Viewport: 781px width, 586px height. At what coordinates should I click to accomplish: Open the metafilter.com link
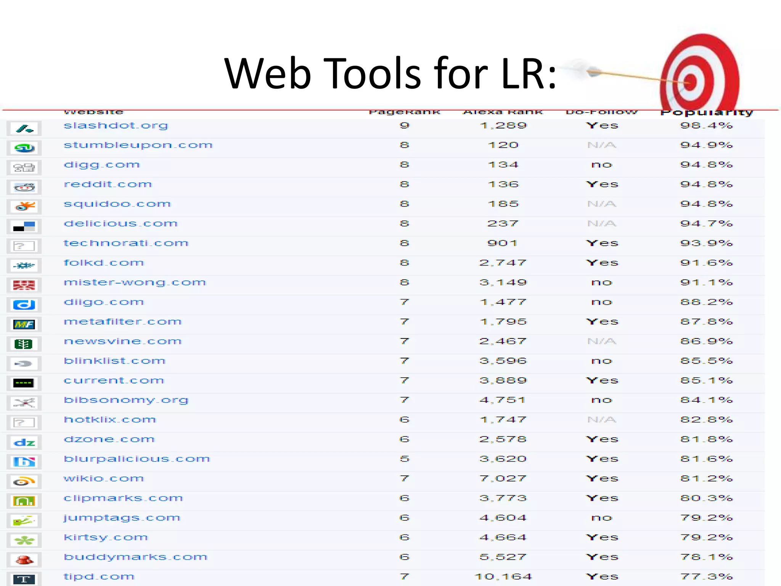coord(122,322)
